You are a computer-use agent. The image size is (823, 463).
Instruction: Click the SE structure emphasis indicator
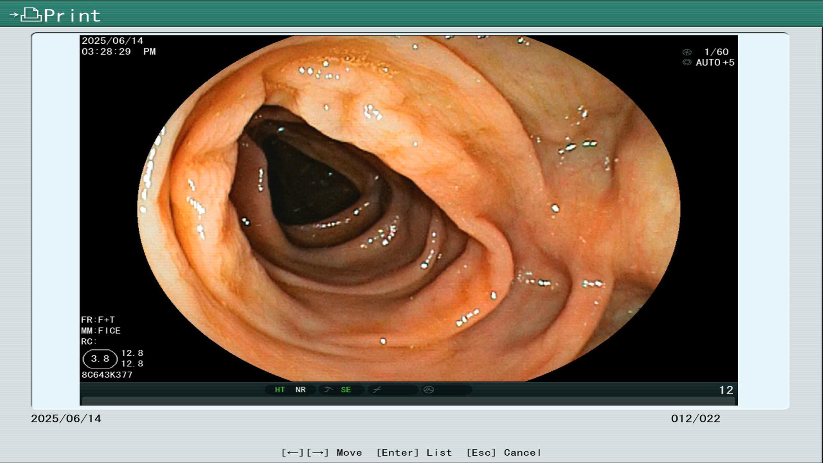click(346, 390)
